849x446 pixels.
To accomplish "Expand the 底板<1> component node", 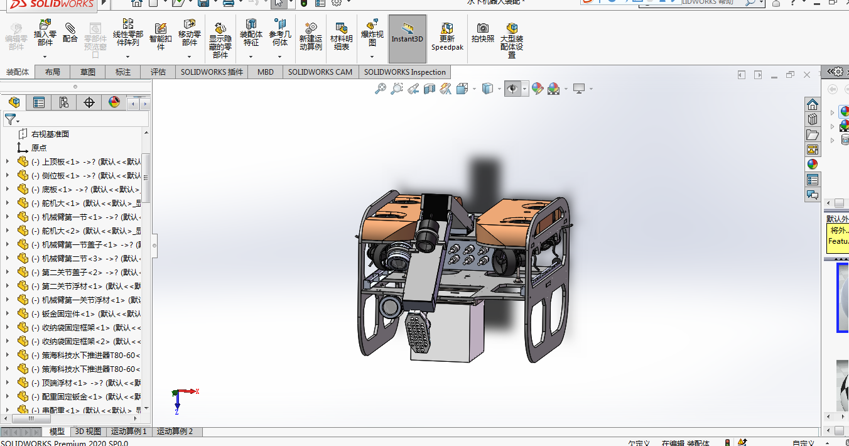I will pyautogui.click(x=8, y=189).
